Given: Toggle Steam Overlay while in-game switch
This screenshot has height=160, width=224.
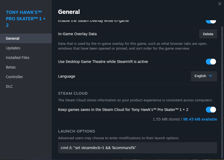Looking at the screenshot, I should coord(211,21).
